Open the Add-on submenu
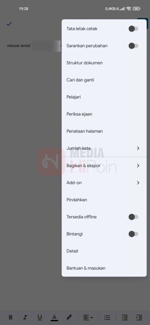 (x=104, y=183)
